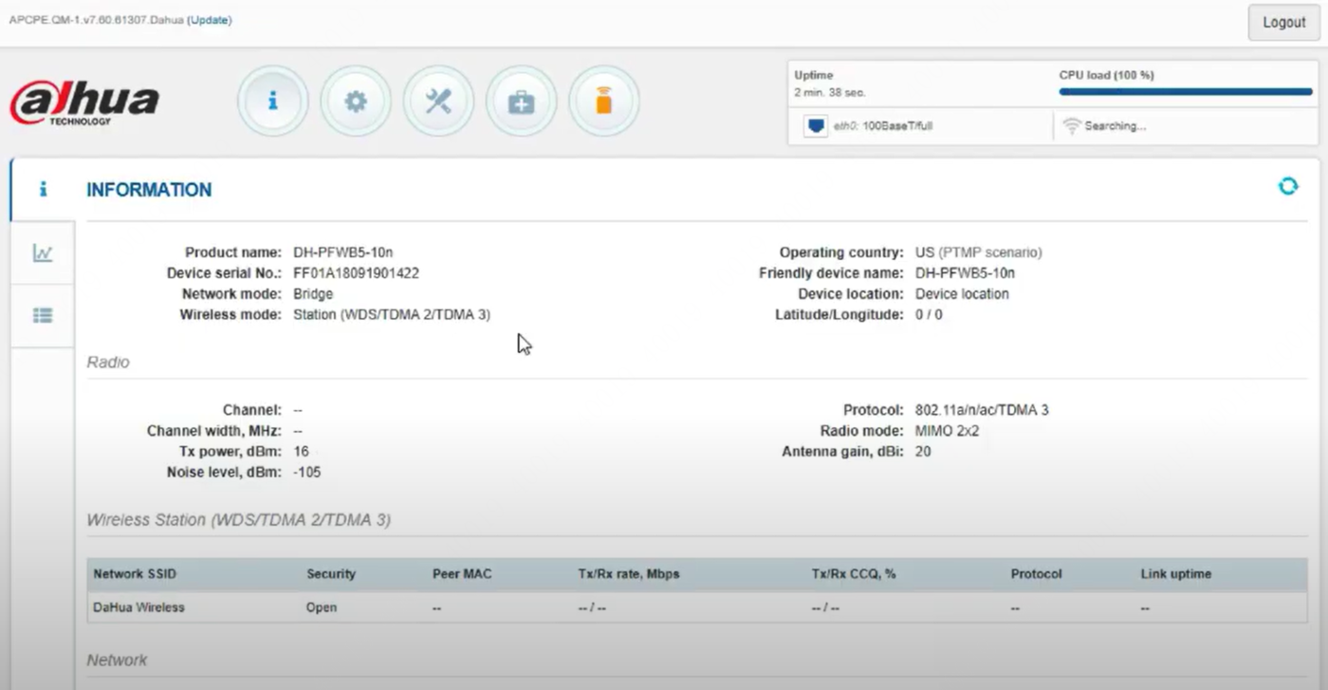The width and height of the screenshot is (1328, 690).
Task: Open the Settings gear round icon
Action: click(x=356, y=101)
